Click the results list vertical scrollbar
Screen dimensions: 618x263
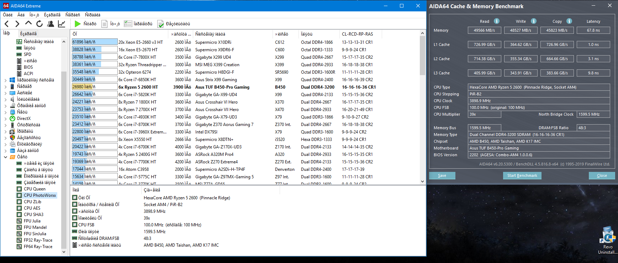click(422, 107)
